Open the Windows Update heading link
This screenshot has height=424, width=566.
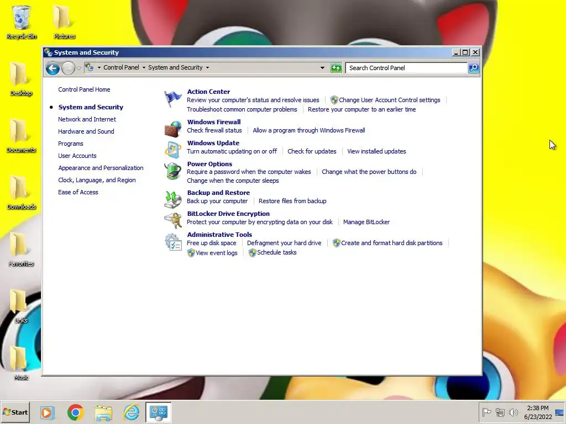coord(213,143)
